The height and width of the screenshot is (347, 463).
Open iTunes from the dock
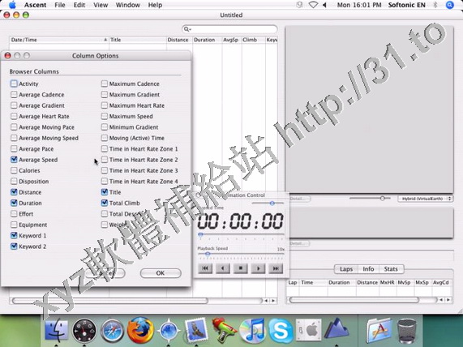253,330
